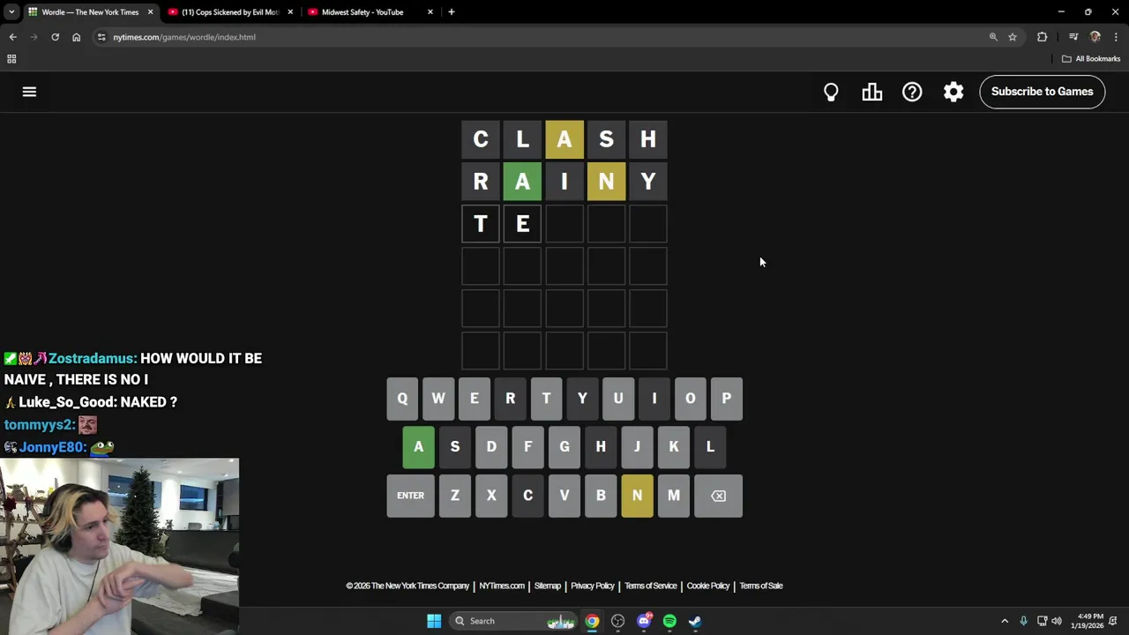Open the help question mark icon
This screenshot has width=1129, height=635.
tap(912, 92)
